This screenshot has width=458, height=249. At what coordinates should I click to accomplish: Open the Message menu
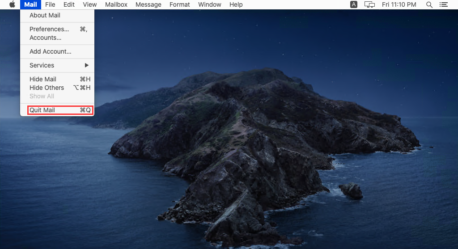[x=148, y=4]
